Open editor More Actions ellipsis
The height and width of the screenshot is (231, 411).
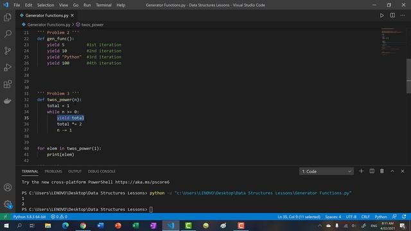point(403,15)
